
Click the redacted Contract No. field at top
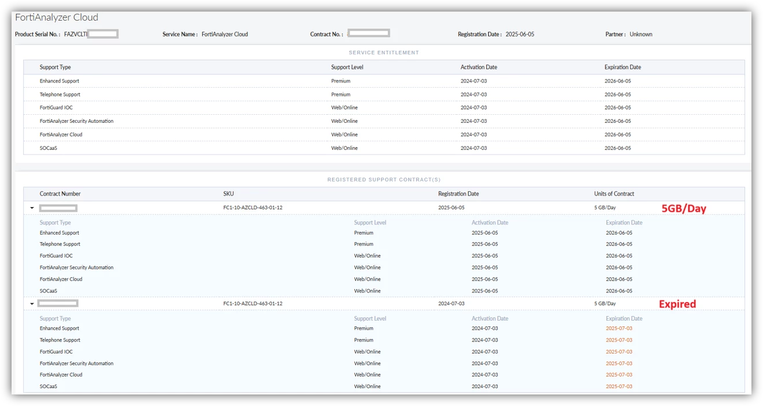(x=369, y=33)
